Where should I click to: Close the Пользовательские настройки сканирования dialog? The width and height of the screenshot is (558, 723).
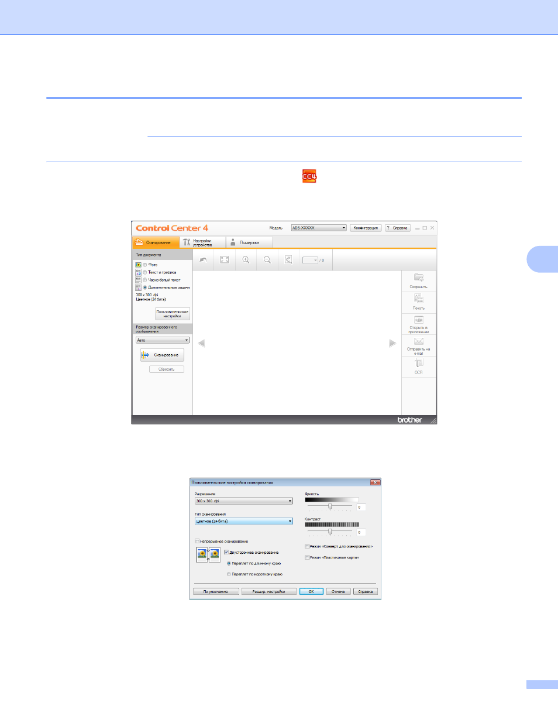375,482
